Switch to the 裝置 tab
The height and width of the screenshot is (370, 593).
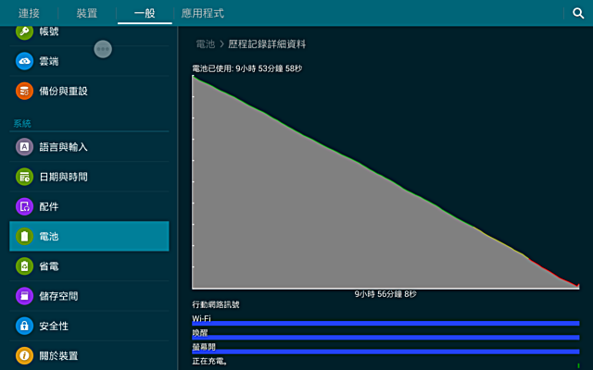[x=87, y=13]
